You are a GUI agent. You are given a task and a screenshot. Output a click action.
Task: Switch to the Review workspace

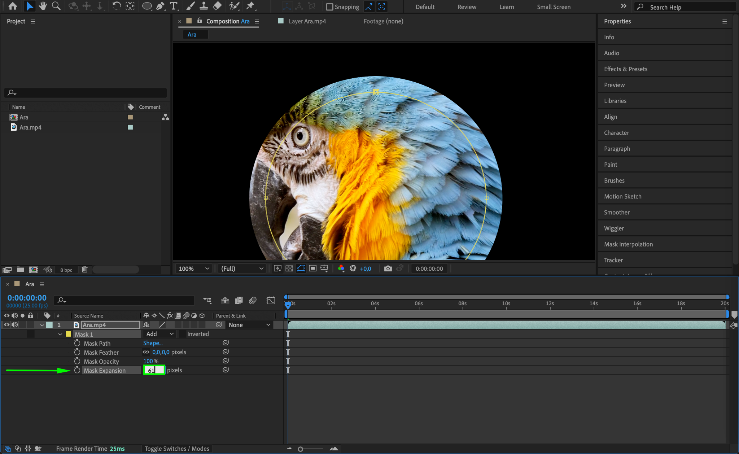(467, 7)
